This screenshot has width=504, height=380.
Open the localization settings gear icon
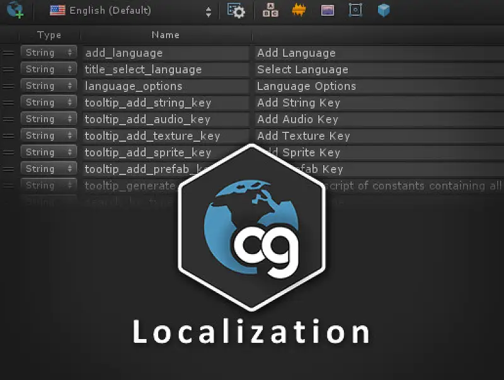click(236, 11)
